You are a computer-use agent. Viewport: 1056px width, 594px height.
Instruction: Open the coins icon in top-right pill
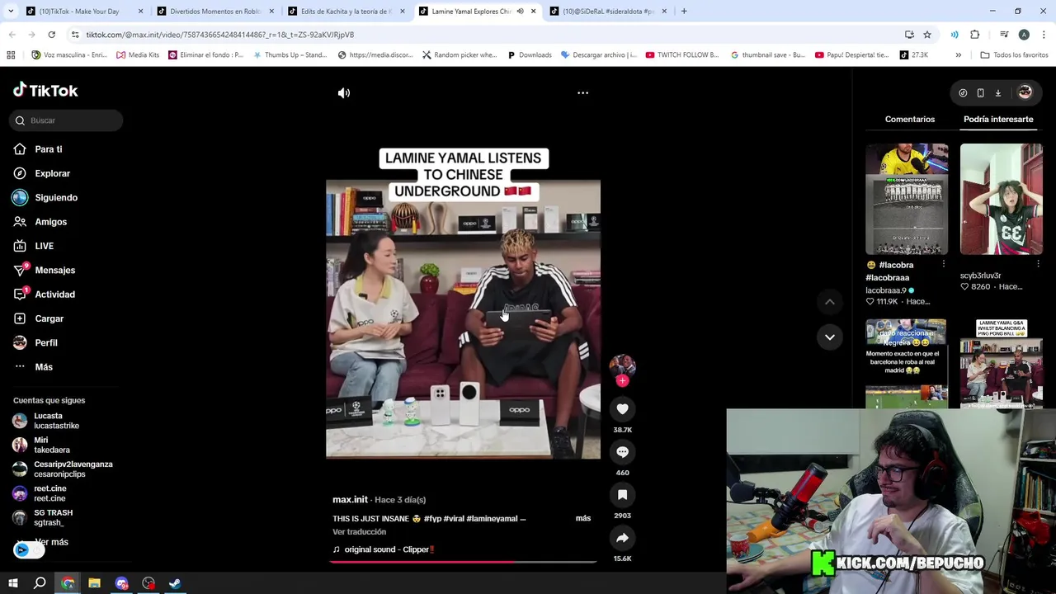(963, 93)
